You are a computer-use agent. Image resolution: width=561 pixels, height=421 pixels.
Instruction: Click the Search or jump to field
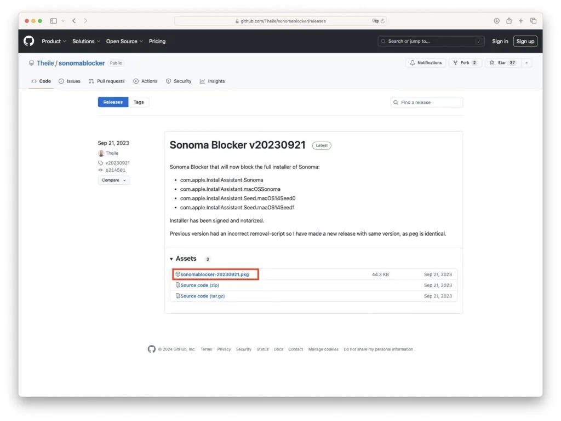click(x=431, y=42)
